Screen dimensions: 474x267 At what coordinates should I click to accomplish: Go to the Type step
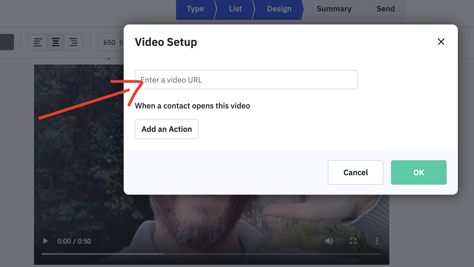click(x=195, y=9)
